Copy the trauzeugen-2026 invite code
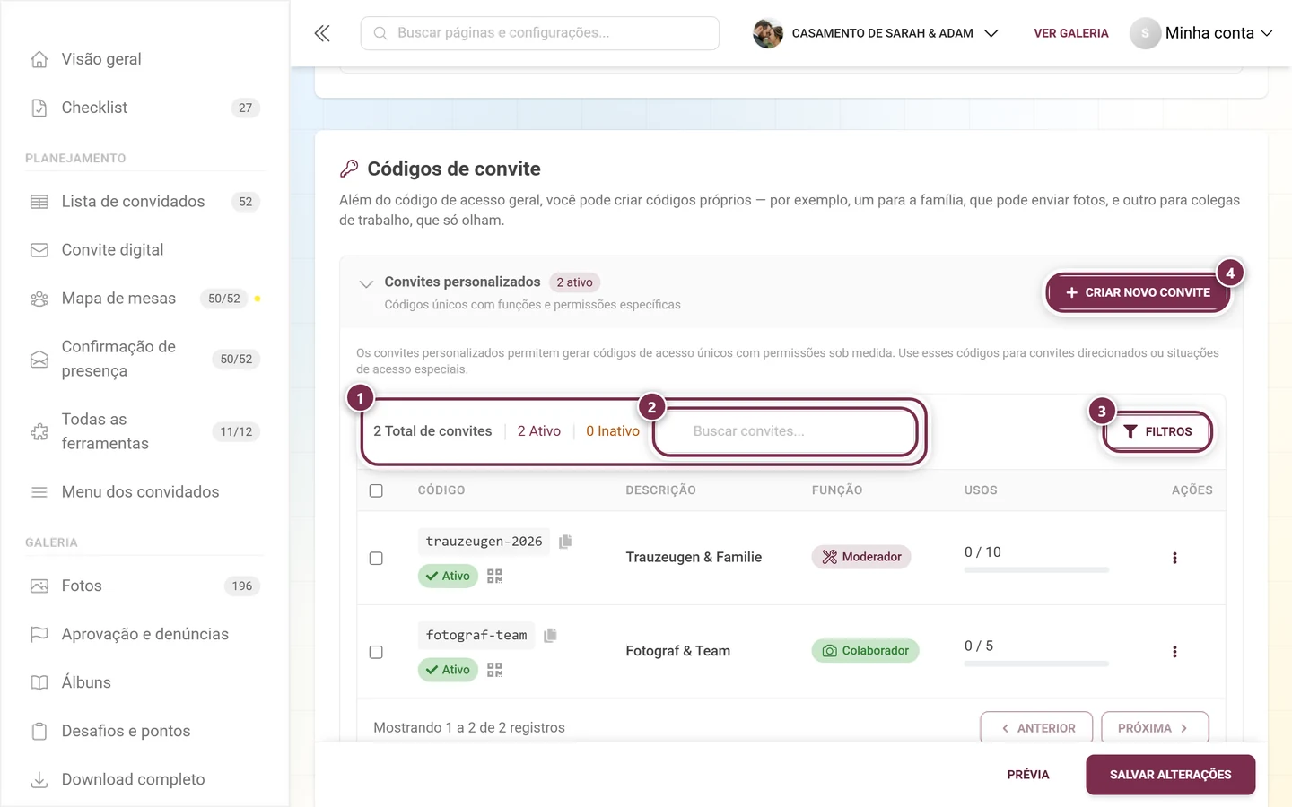Screen dimensions: 1292x807 coord(565,542)
